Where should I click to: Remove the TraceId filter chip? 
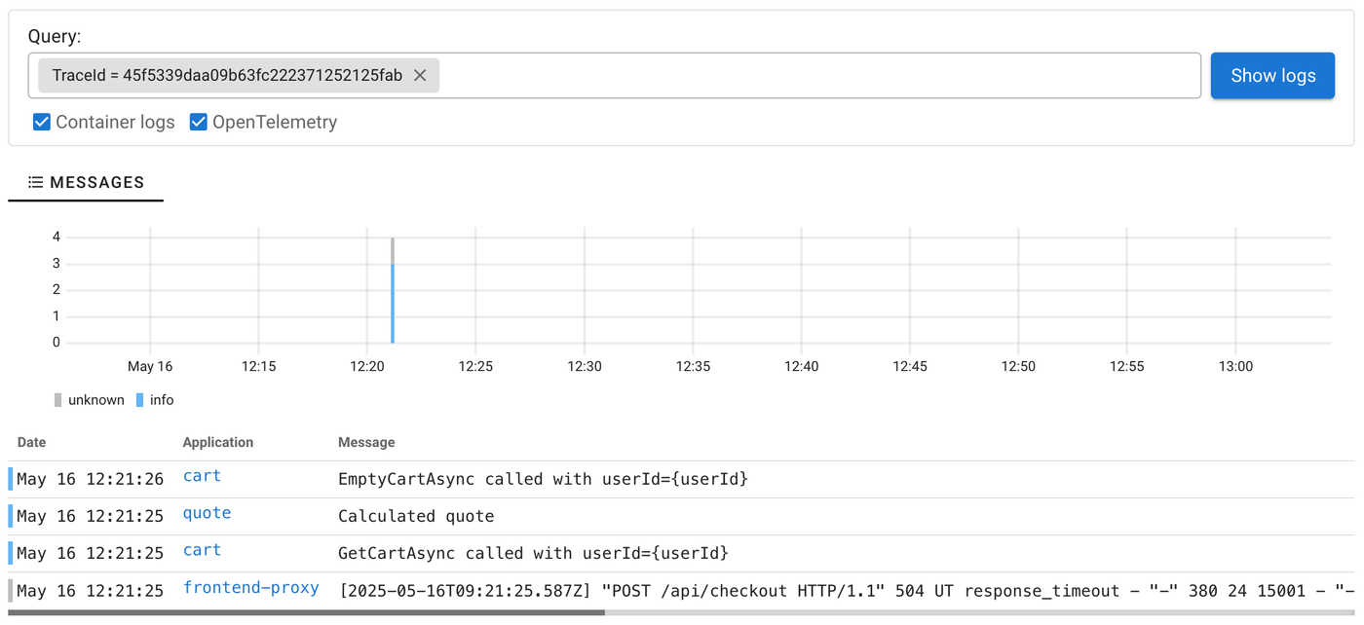pyautogui.click(x=419, y=75)
